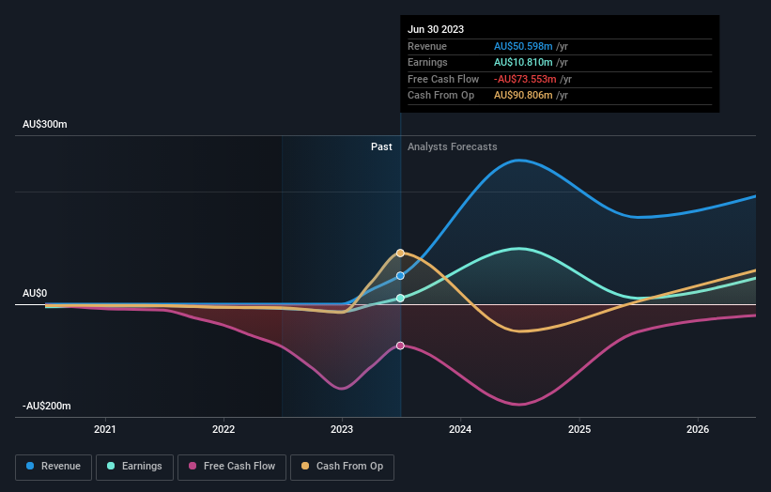Toggle the Revenue legend button
This screenshot has height=492, width=771.
54,467
